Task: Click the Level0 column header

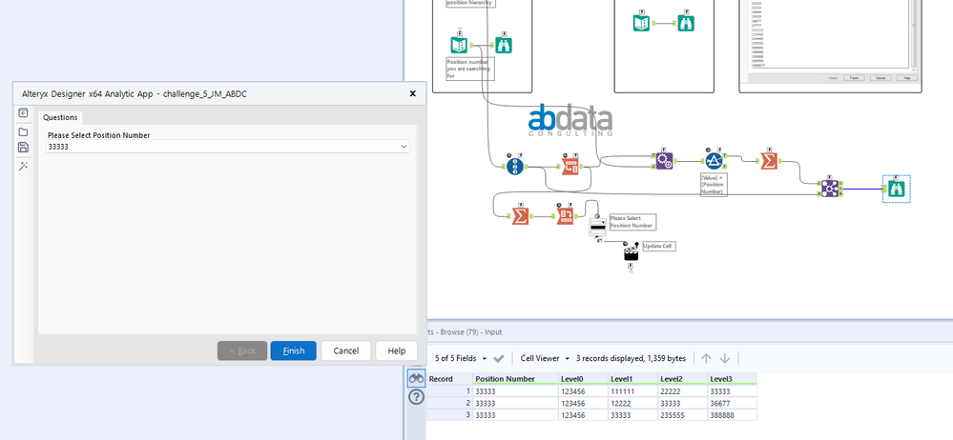Action: 584,379
